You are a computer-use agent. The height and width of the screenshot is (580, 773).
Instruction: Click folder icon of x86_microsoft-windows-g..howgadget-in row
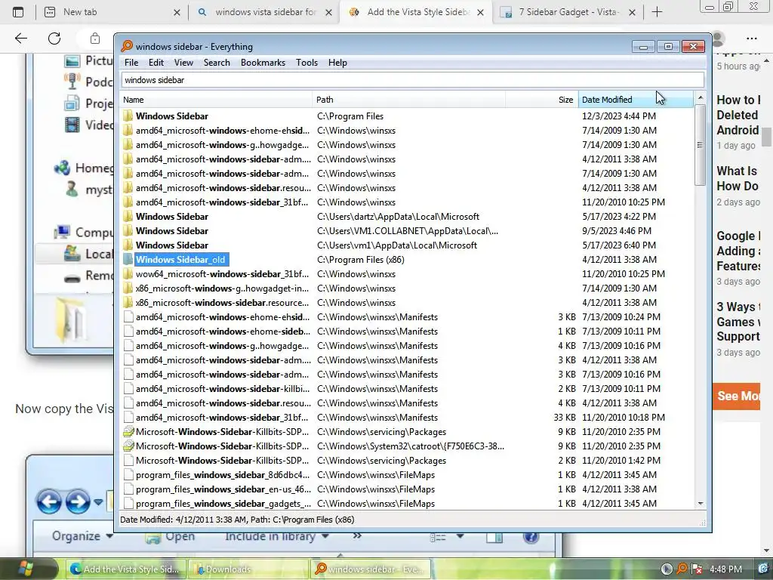128,288
